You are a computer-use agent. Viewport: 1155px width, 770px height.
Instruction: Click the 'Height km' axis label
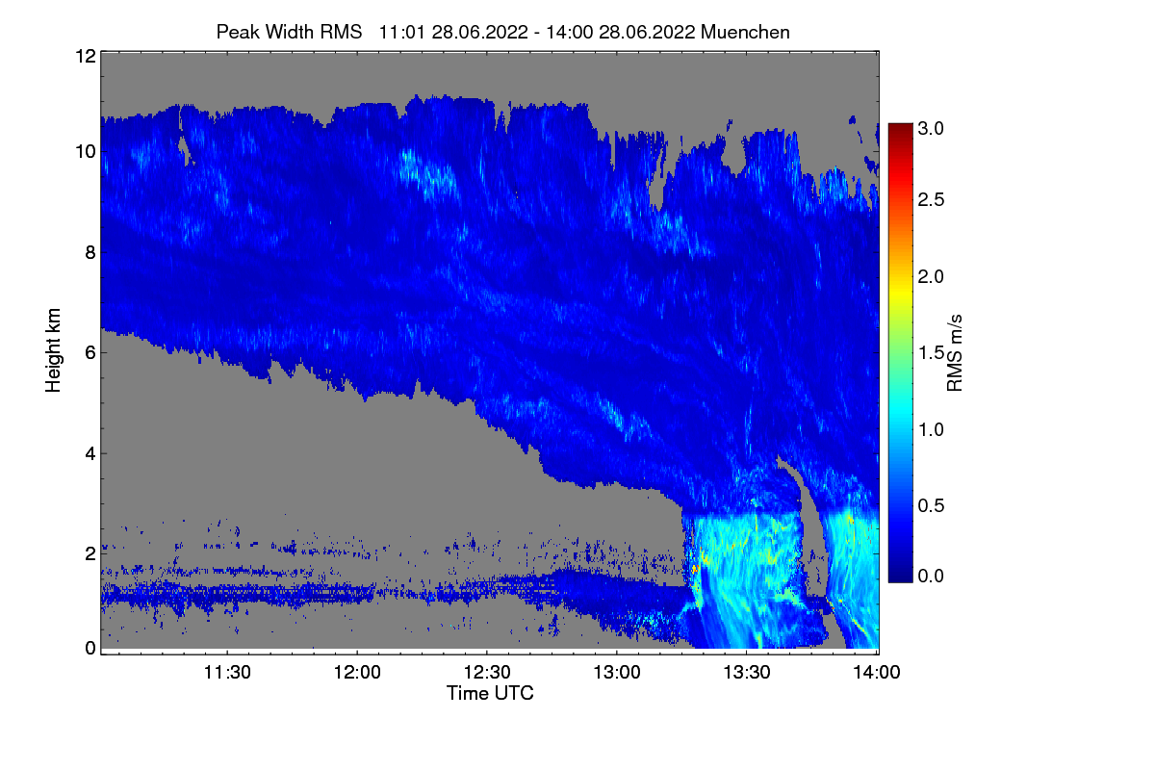[x=54, y=350]
